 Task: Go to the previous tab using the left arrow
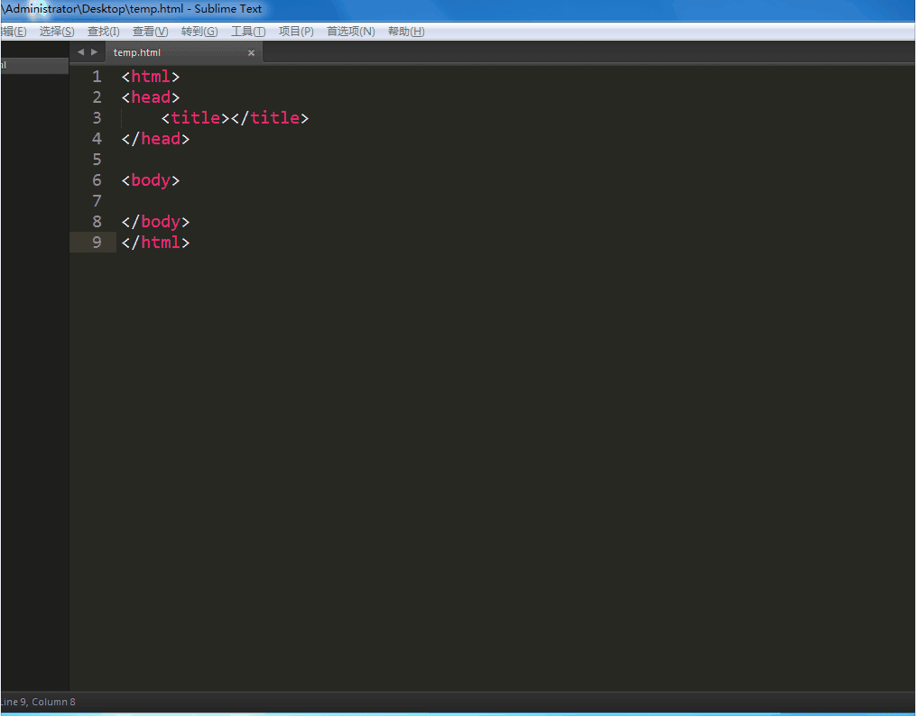click(80, 52)
